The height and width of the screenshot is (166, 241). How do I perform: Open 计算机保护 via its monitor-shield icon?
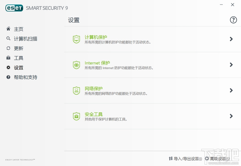76,39
